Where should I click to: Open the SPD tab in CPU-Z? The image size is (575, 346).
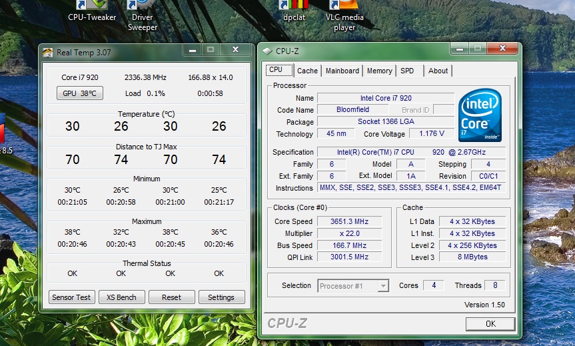407,71
